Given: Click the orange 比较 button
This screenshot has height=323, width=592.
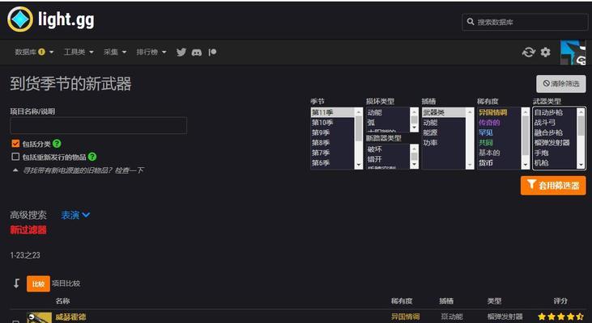Looking at the screenshot, I should pos(38,284).
